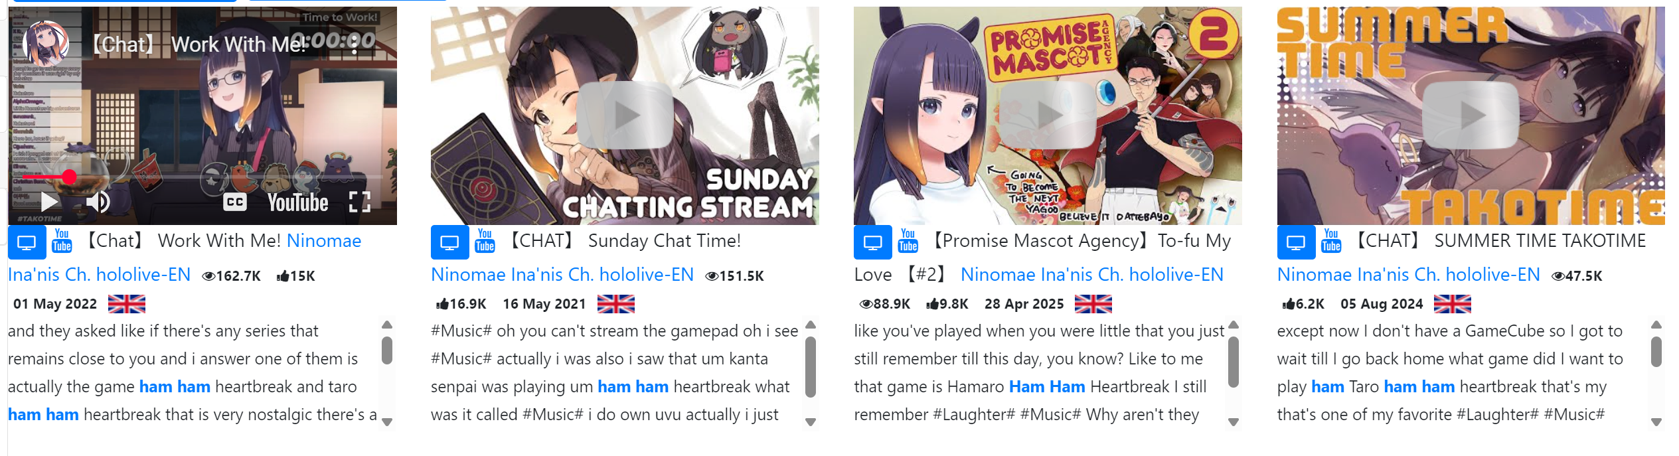The height and width of the screenshot is (456, 1679).
Task: Click YouTube icon beside Sunday Chat Time title
Action: point(485,241)
